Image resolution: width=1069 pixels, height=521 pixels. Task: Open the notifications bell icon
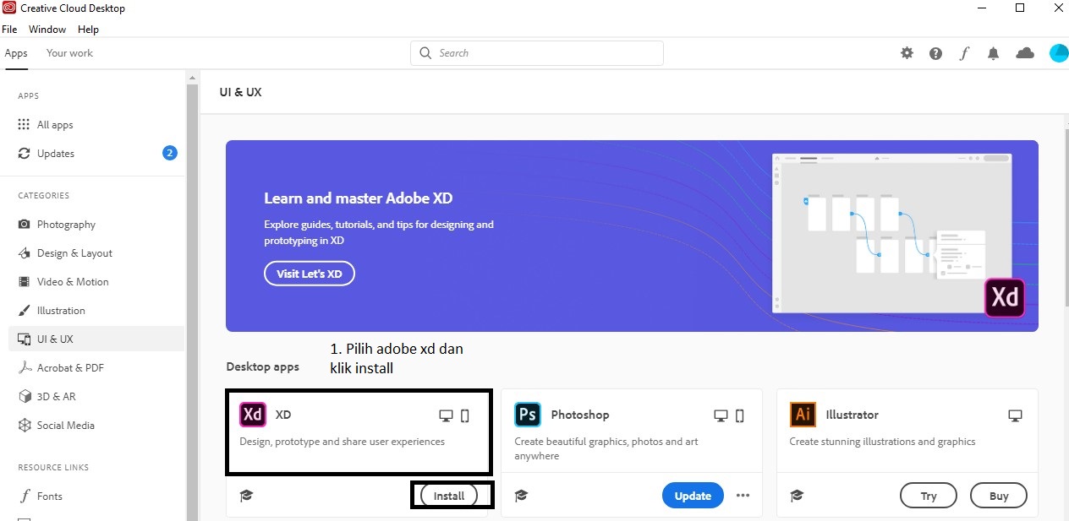[x=993, y=53]
